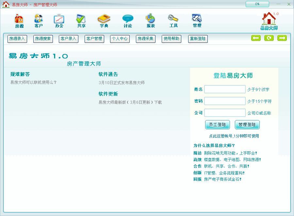294x216 pixels.
Task: Select the 办公 (office) icon
Action: (59, 20)
